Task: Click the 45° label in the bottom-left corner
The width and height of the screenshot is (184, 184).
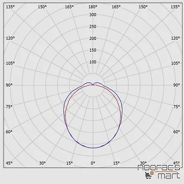Action: [9, 163]
